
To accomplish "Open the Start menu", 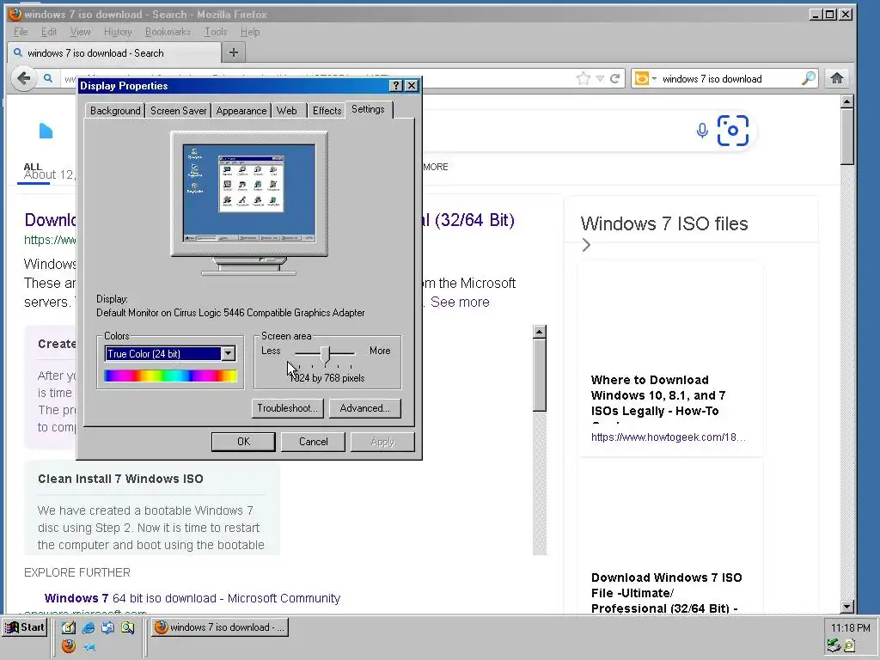I will click(x=25, y=627).
